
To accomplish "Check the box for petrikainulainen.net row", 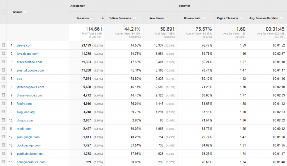I will coord(3,153).
